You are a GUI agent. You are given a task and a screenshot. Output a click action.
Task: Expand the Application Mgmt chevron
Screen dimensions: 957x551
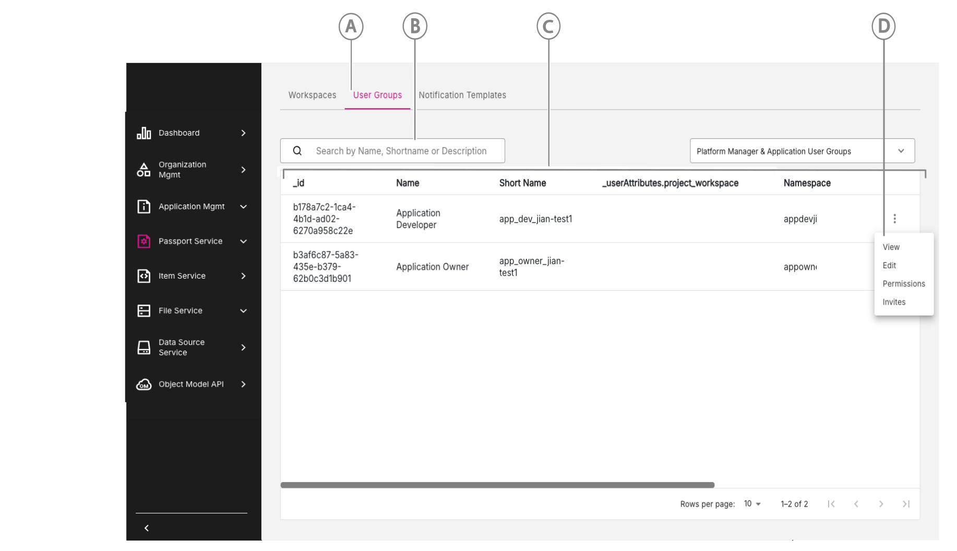tap(243, 207)
